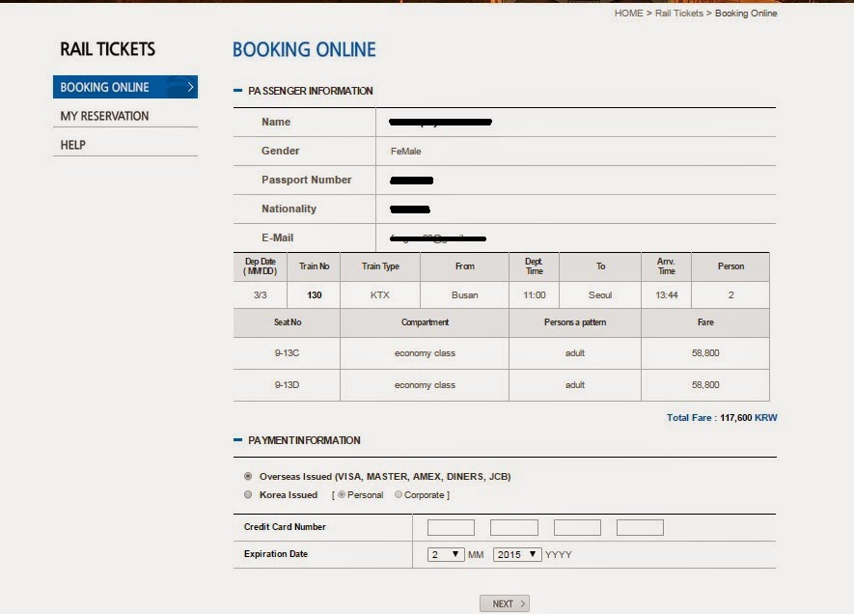
Task: Click the dash icon beside Passenger Information heading
Action: [x=238, y=91]
